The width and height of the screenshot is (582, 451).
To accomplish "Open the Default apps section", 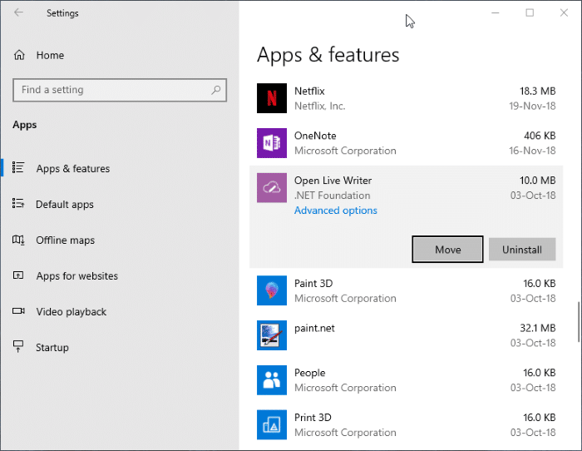I will click(64, 205).
